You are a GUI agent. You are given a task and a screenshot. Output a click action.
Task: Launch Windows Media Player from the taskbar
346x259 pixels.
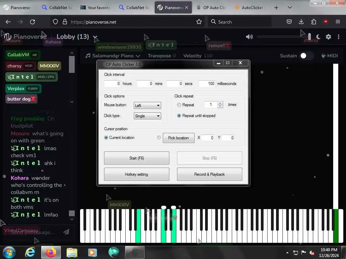(93, 252)
